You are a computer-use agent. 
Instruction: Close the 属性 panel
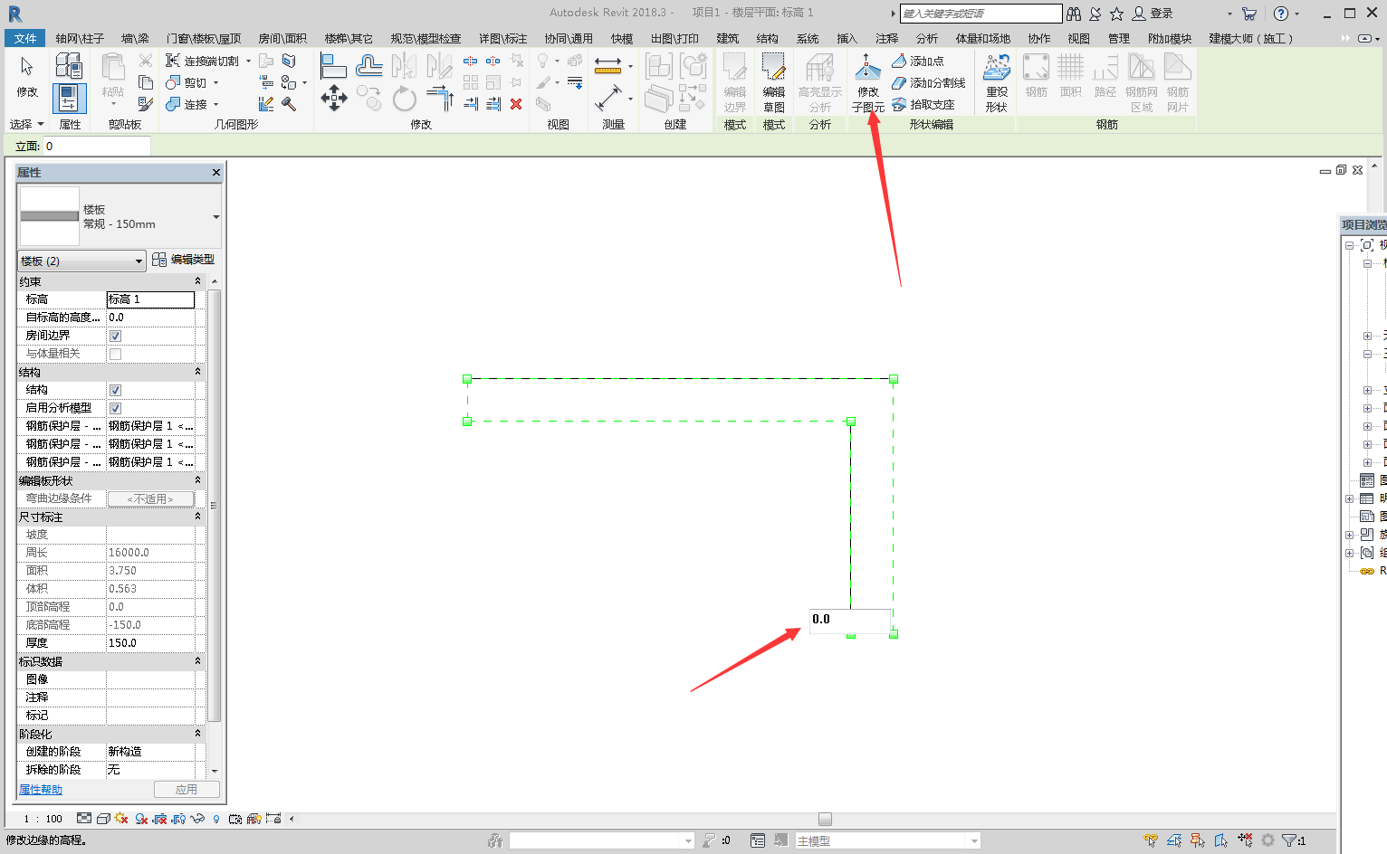(x=215, y=172)
